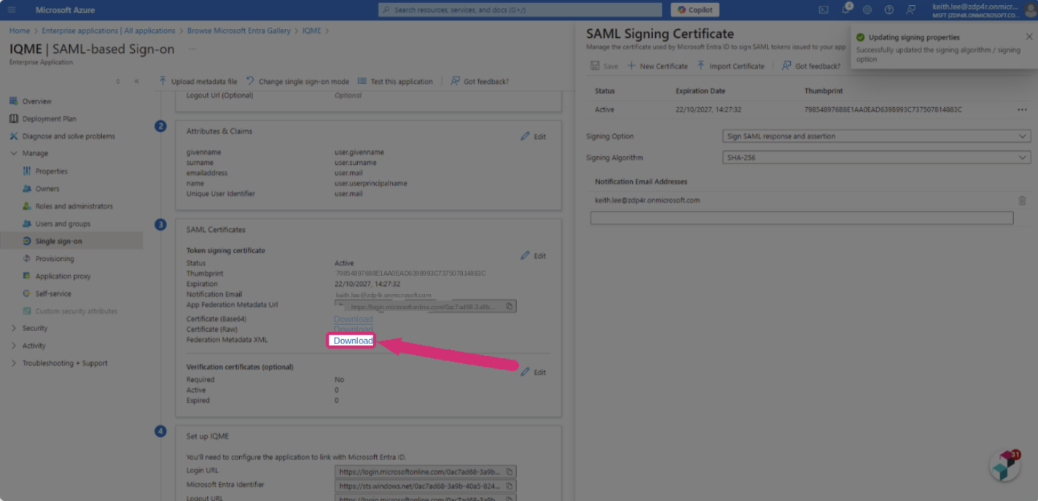Click the empty notification email input box
Viewport: 1038px width, 501px height.
[802, 218]
